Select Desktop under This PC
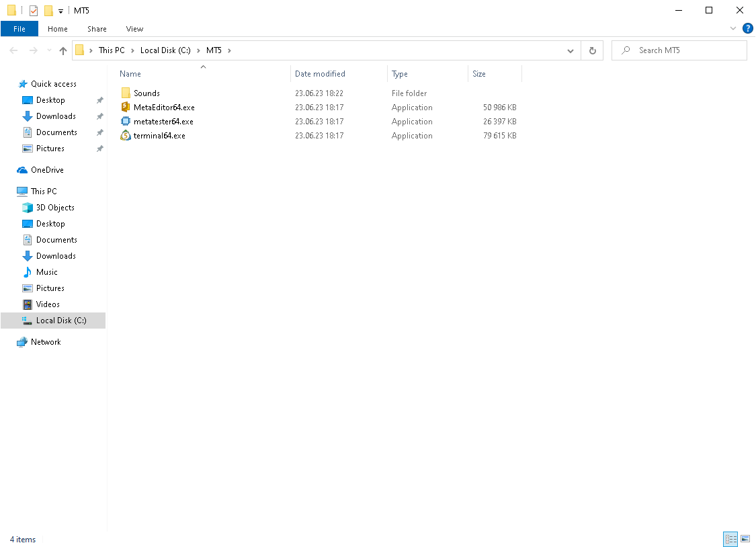This screenshot has height=547, width=756. (x=50, y=224)
